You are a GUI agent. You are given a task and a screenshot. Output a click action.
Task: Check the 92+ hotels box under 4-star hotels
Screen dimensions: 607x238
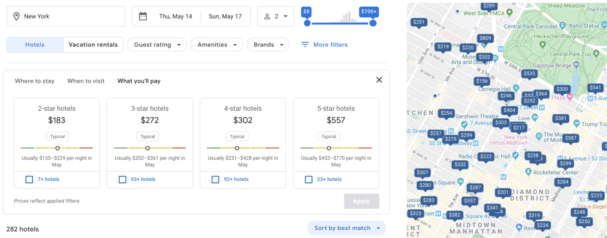(215, 179)
